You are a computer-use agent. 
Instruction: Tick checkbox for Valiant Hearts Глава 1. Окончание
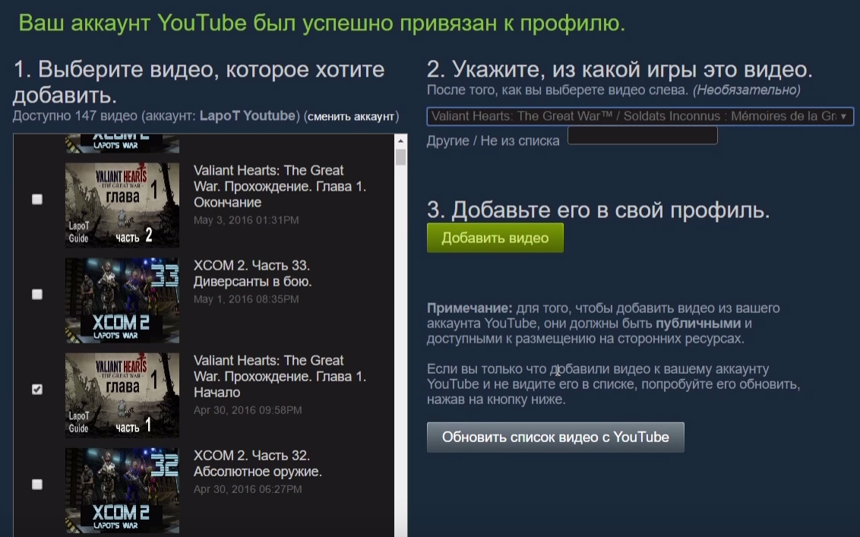(36, 199)
